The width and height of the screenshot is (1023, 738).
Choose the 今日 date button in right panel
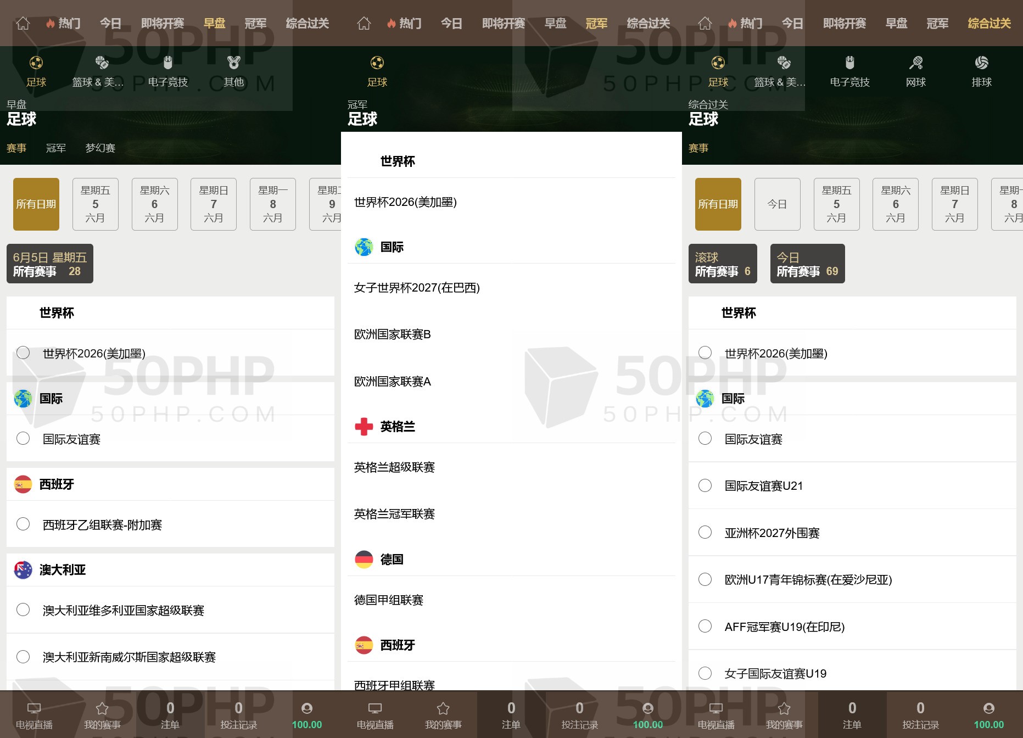pos(777,204)
